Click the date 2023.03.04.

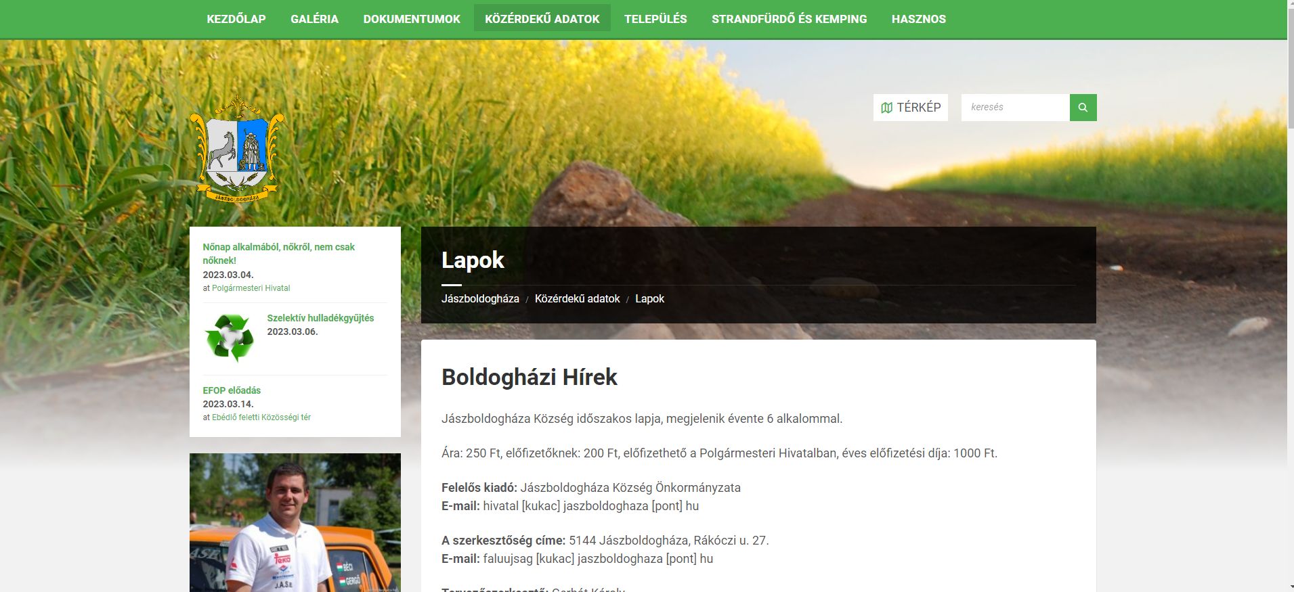coord(228,275)
